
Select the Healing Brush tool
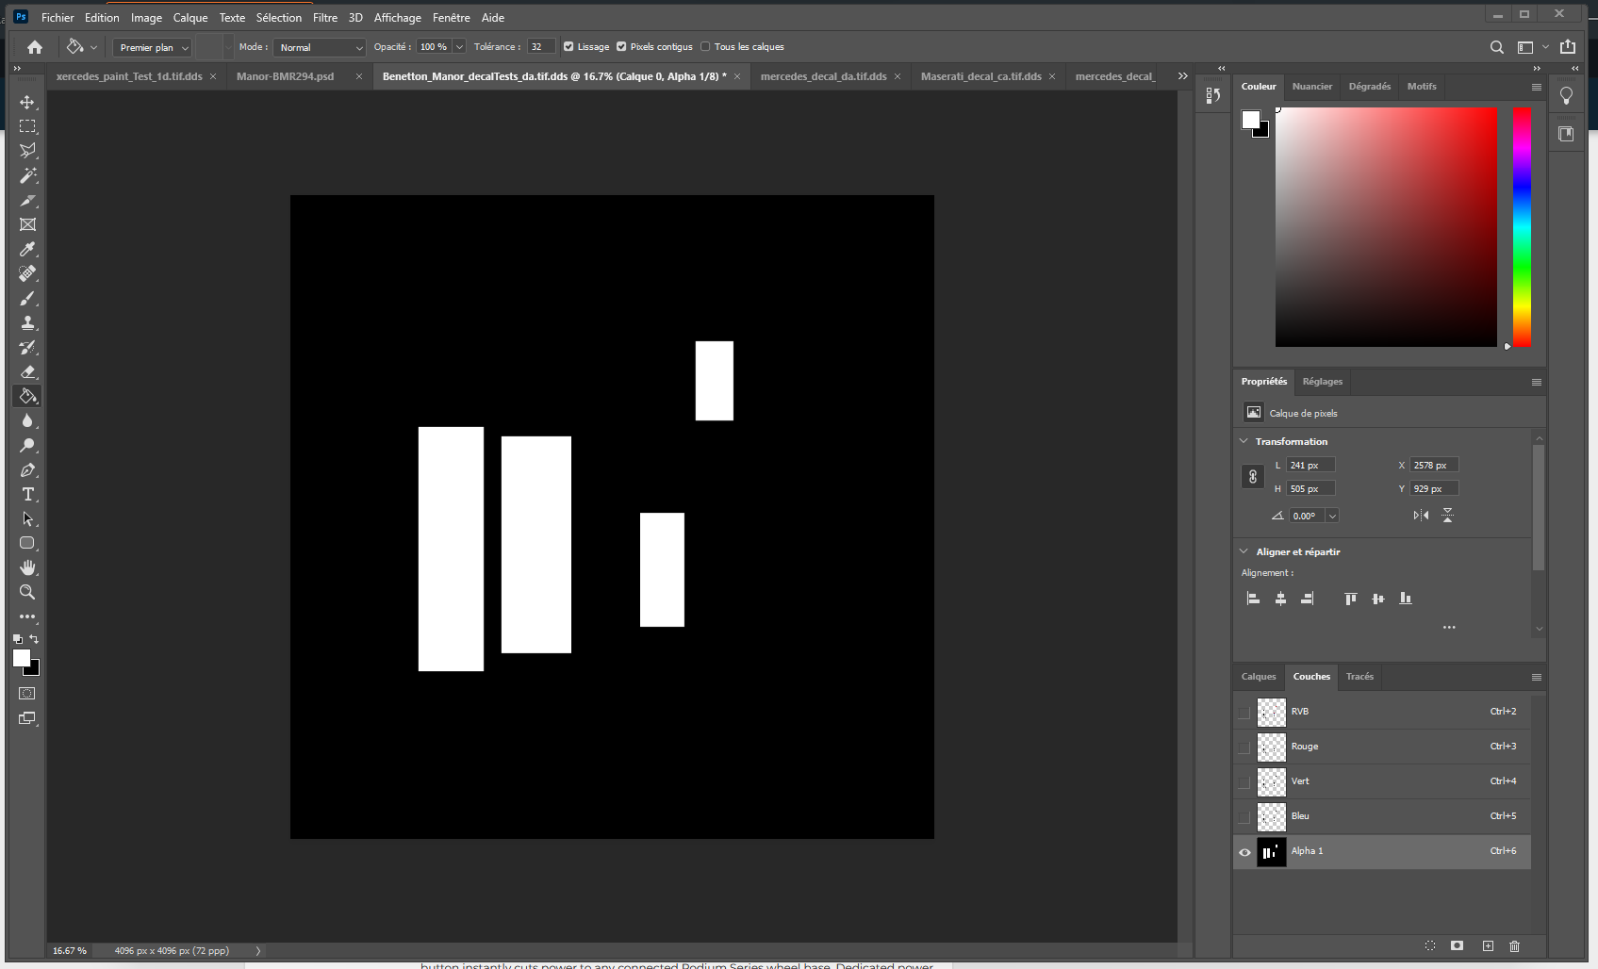(27, 273)
